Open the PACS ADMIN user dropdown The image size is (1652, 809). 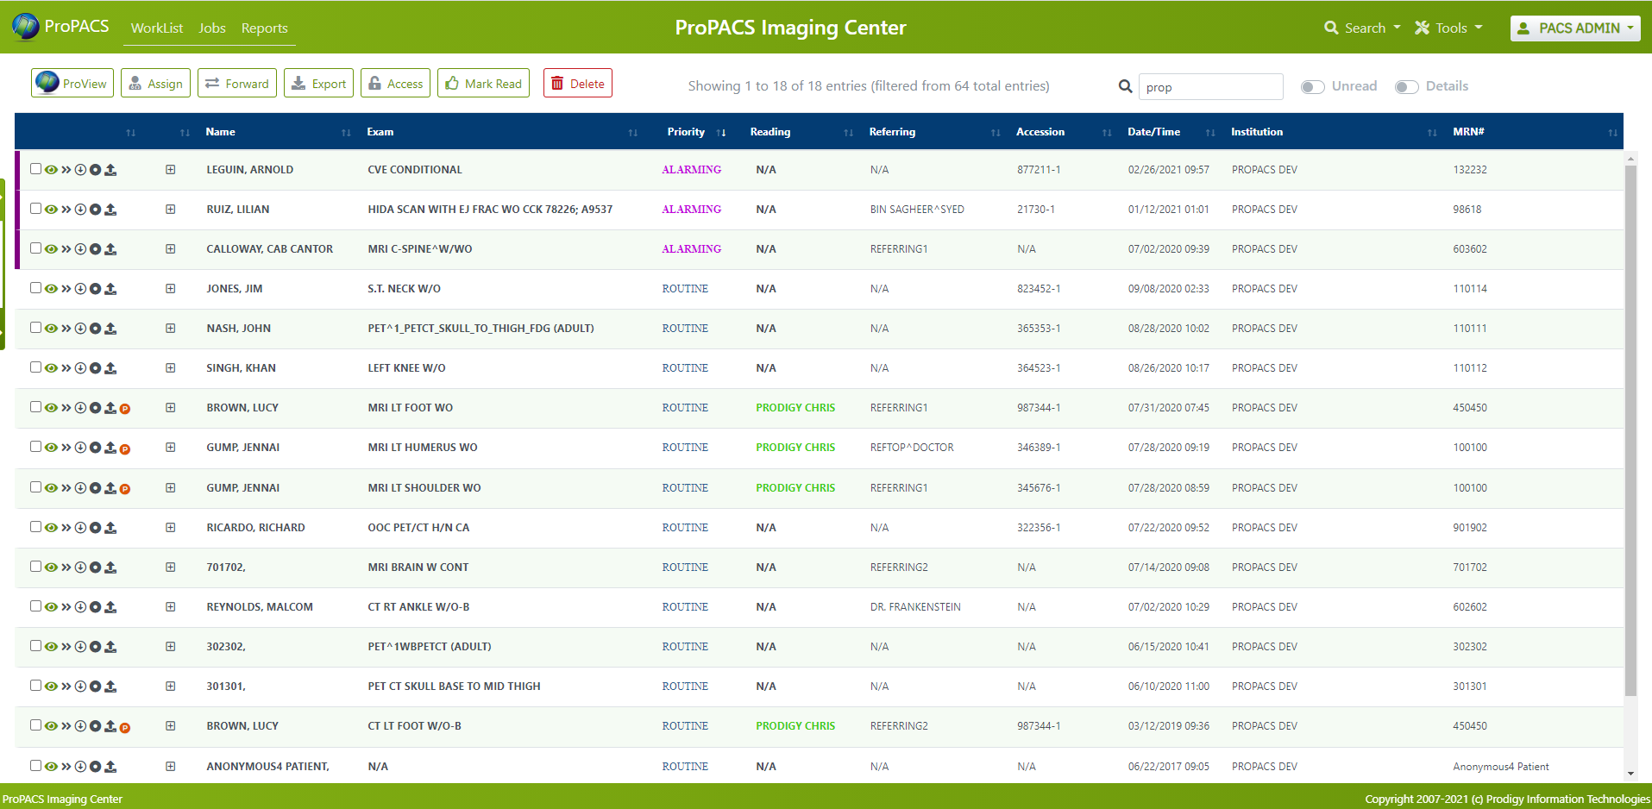pyautogui.click(x=1575, y=28)
